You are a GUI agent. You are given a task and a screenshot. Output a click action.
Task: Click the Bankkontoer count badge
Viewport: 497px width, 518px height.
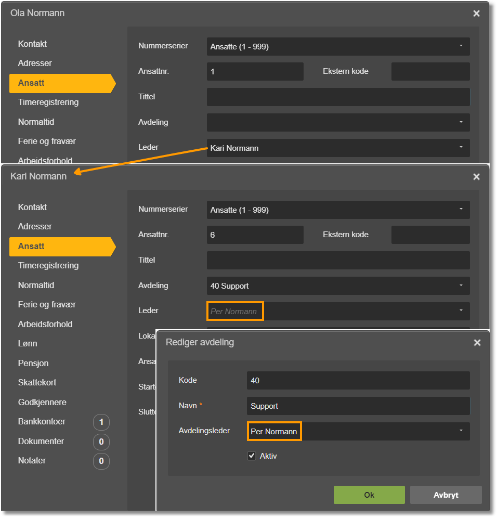(x=101, y=422)
